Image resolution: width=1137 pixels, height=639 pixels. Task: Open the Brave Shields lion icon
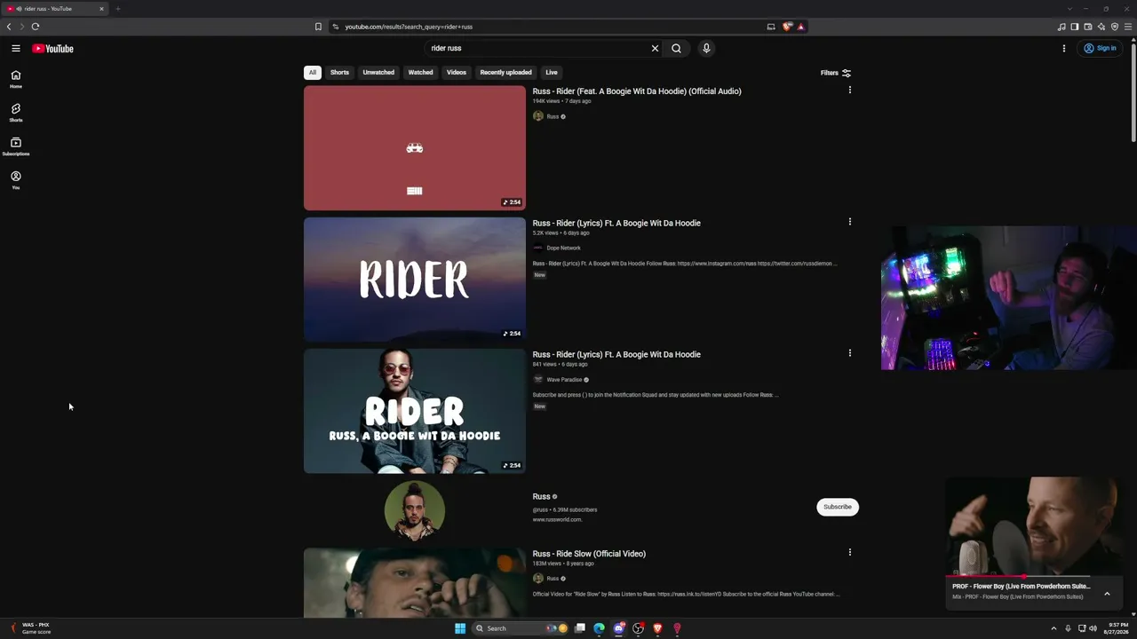pos(787,27)
